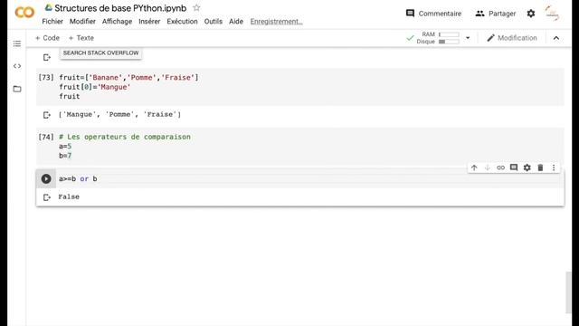Click into the a>=b or b code cell

pos(309,179)
